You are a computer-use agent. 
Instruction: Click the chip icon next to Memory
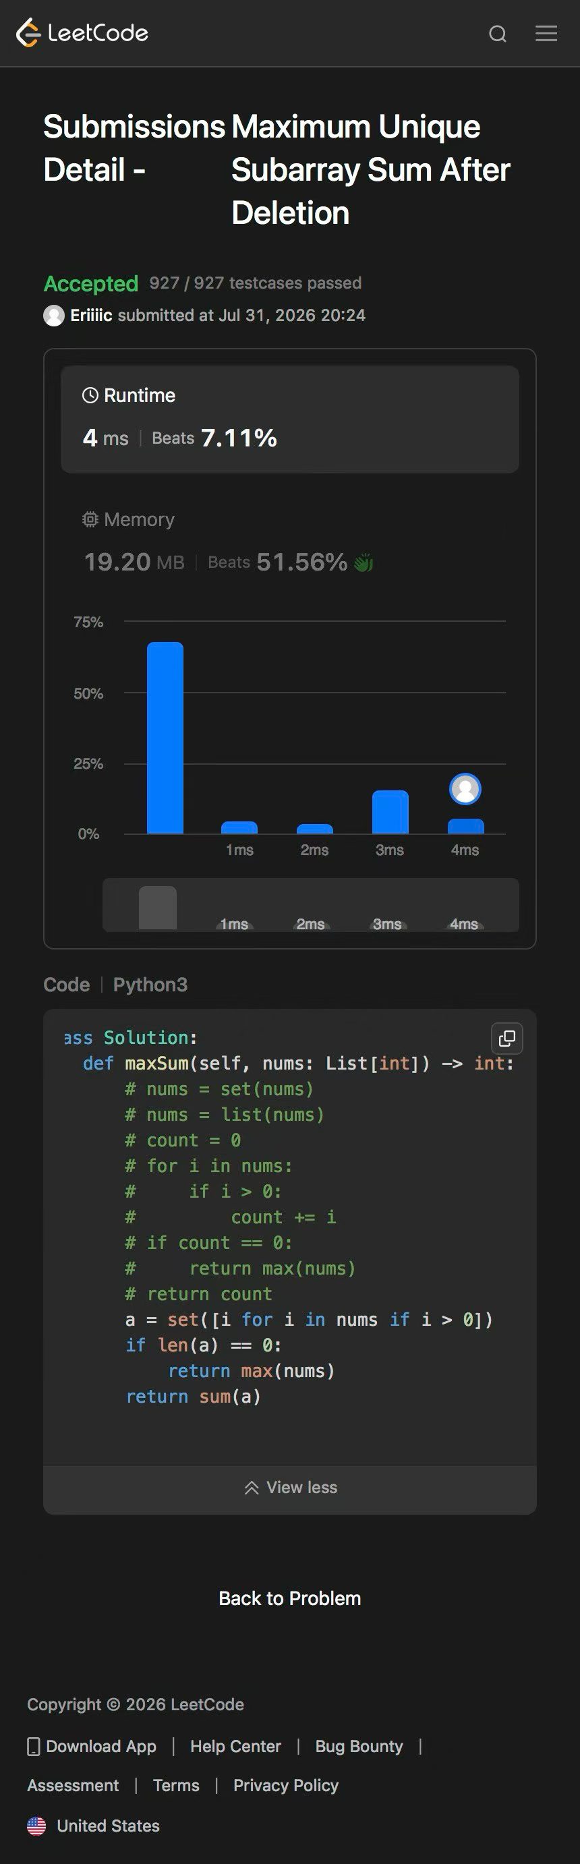click(x=90, y=519)
